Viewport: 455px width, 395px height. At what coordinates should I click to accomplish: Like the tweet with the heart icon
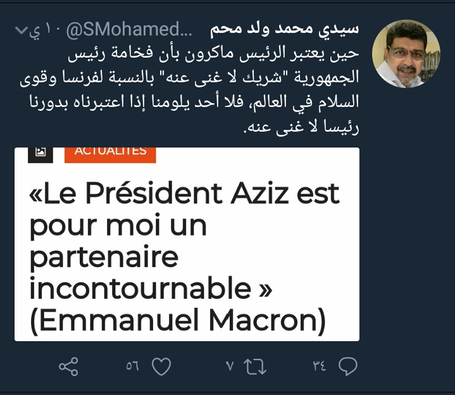click(161, 367)
